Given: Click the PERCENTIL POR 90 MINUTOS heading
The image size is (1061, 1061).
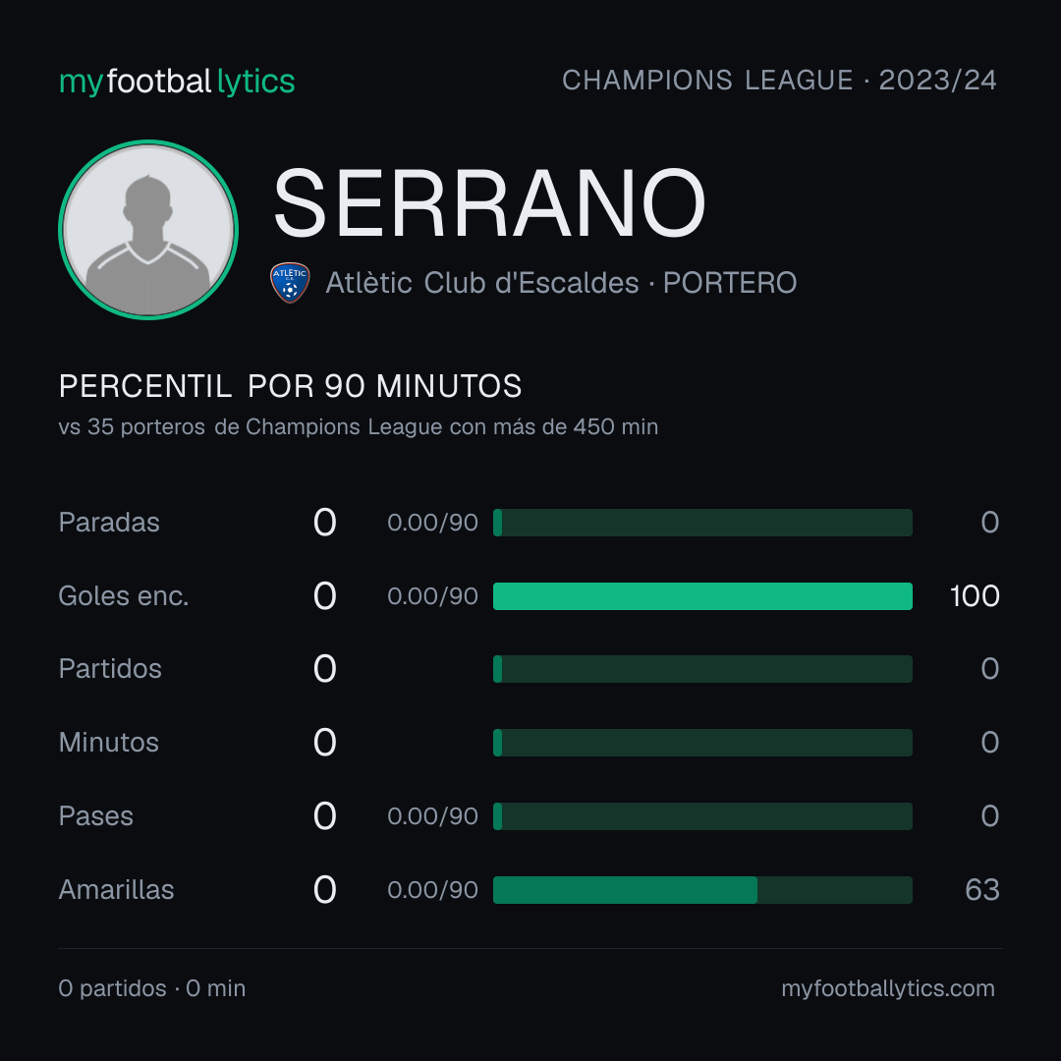Looking at the screenshot, I should [290, 386].
